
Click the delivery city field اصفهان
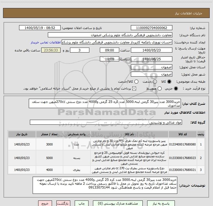pos(152,74)
